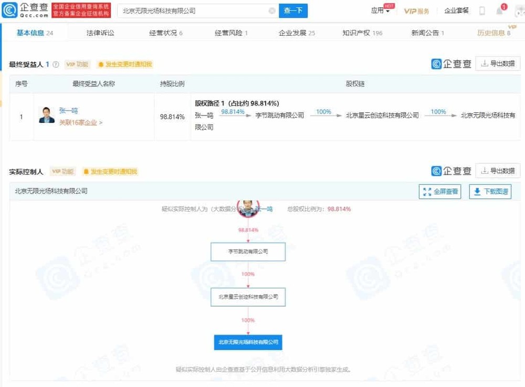Download chart with 下载图谱
Viewport: 525px width, 387px height.
pyautogui.click(x=490, y=192)
